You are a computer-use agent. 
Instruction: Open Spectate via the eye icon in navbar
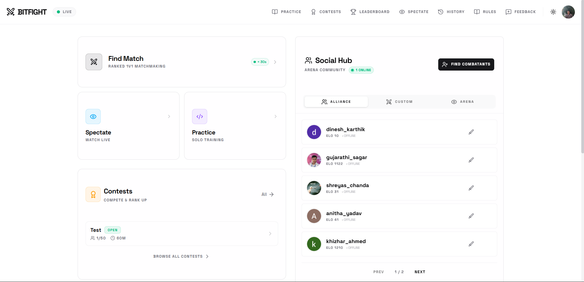[402, 12]
